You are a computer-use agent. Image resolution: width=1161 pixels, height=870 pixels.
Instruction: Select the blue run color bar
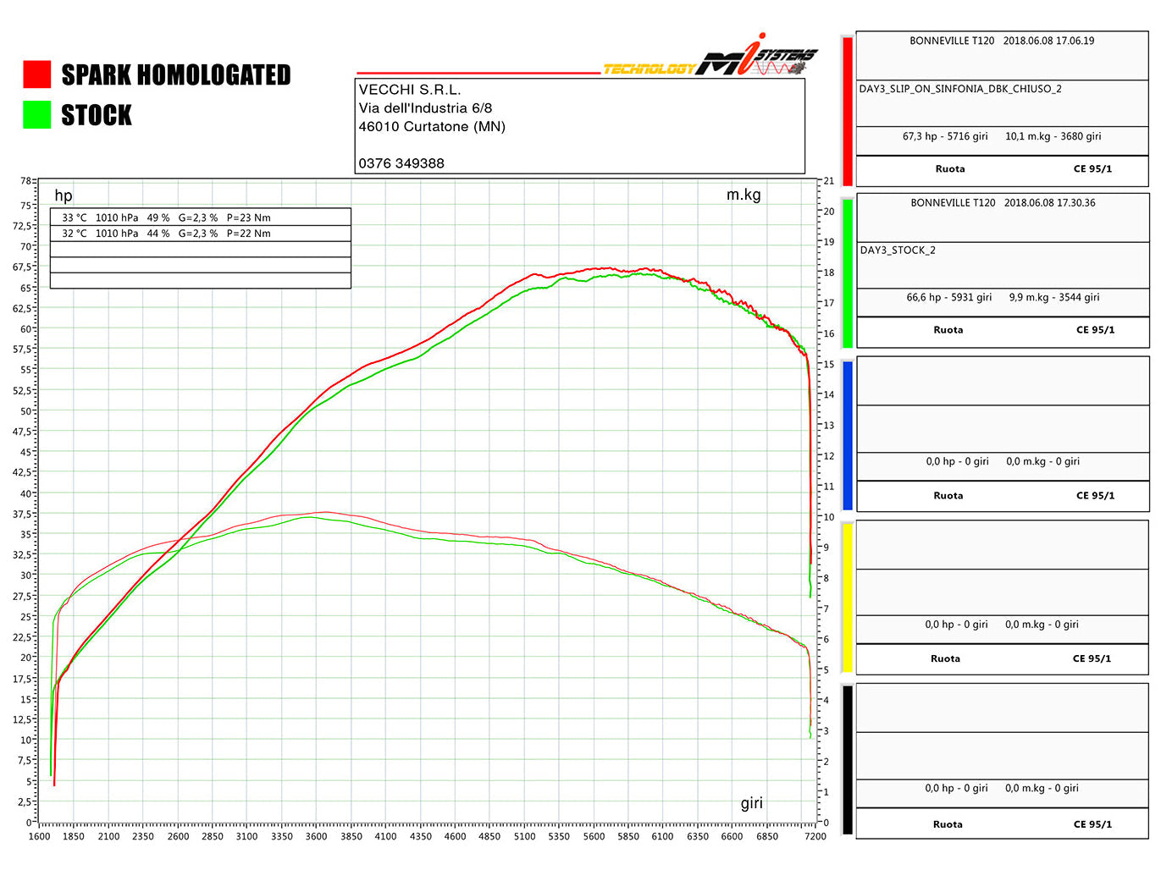tap(848, 435)
